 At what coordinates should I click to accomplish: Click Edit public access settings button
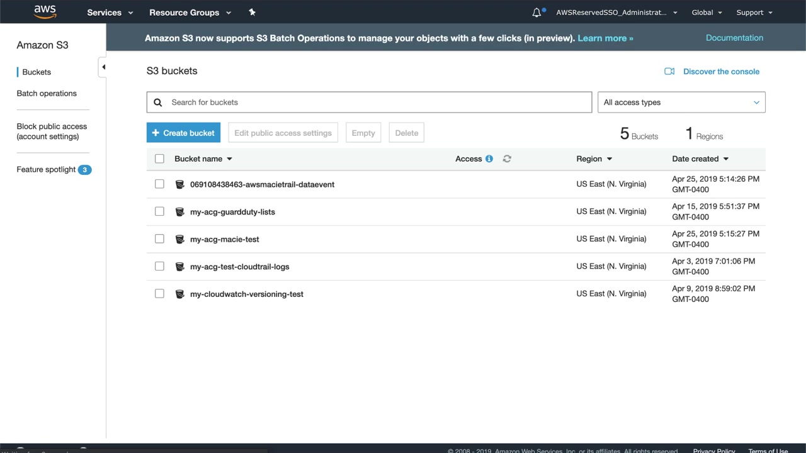[x=283, y=133]
